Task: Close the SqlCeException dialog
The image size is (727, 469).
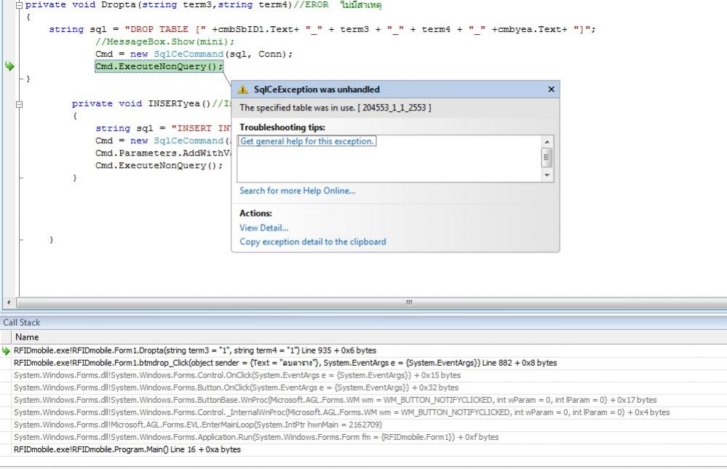Action: tap(552, 89)
